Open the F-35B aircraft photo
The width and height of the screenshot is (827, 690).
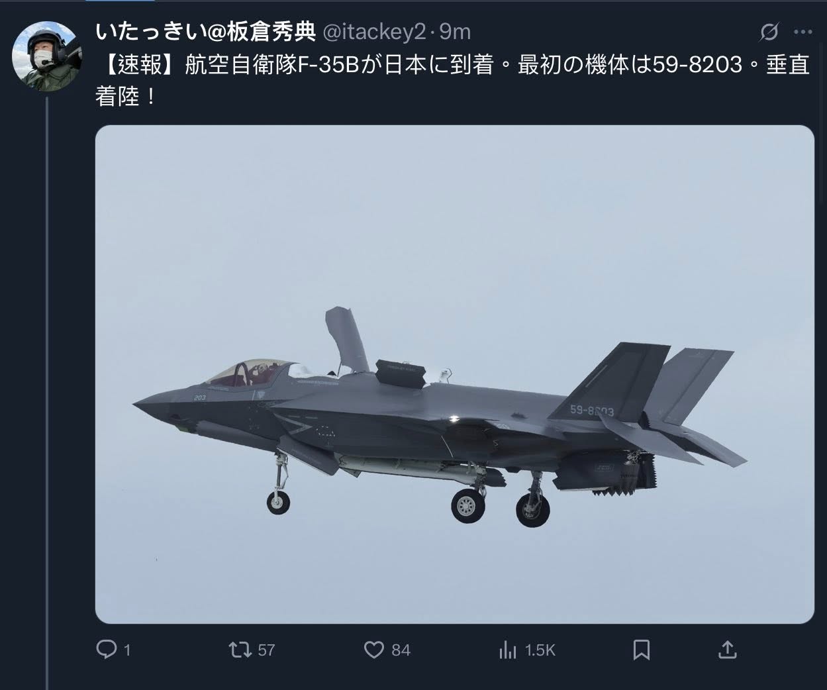[x=455, y=374]
